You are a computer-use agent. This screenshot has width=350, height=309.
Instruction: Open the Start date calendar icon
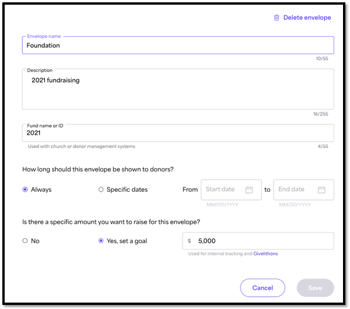pos(249,190)
